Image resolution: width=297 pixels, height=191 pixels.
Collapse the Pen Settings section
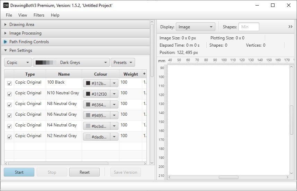point(75,50)
